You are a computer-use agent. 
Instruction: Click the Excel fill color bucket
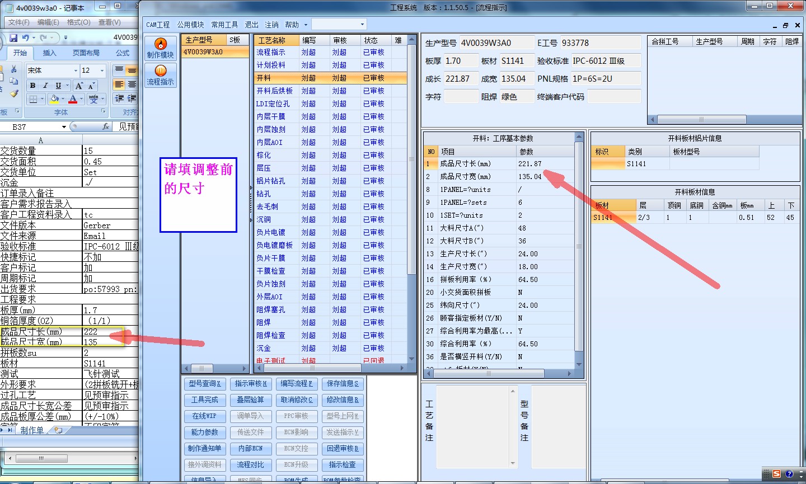point(54,99)
